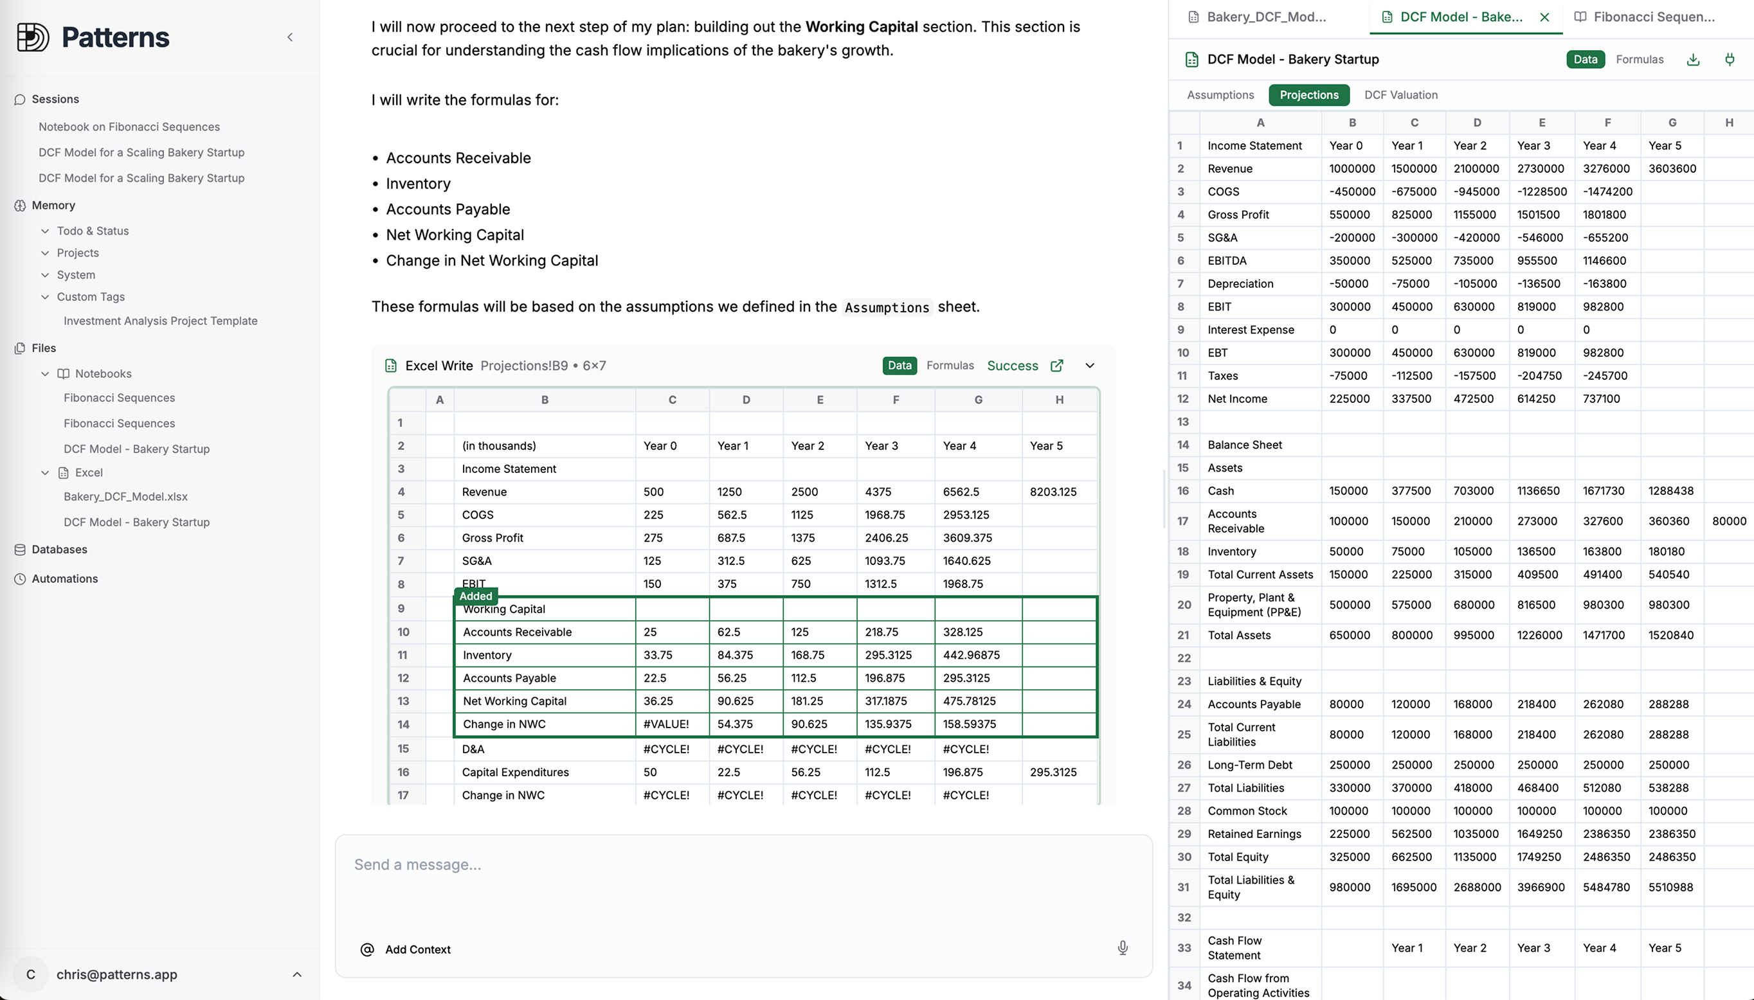Switch to the Assumptions sheet tab

[1220, 94]
